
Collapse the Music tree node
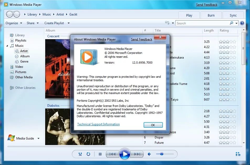(7, 46)
